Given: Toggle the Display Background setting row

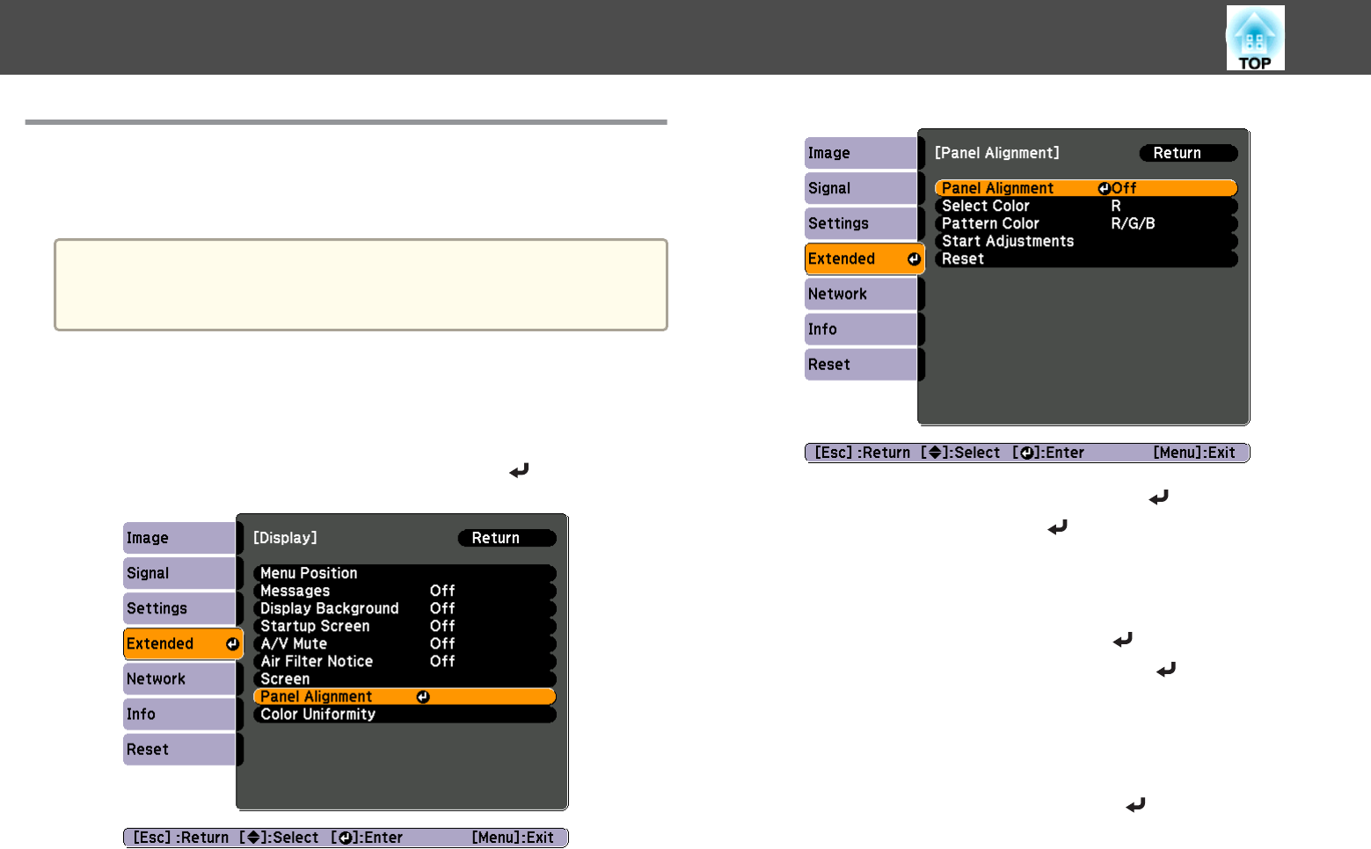Looking at the screenshot, I should coord(405,608).
